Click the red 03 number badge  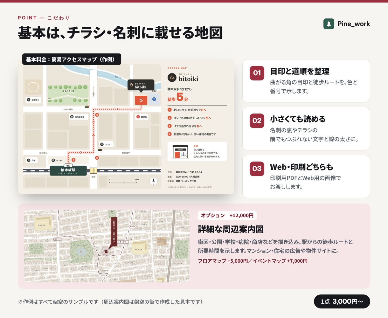[257, 169]
